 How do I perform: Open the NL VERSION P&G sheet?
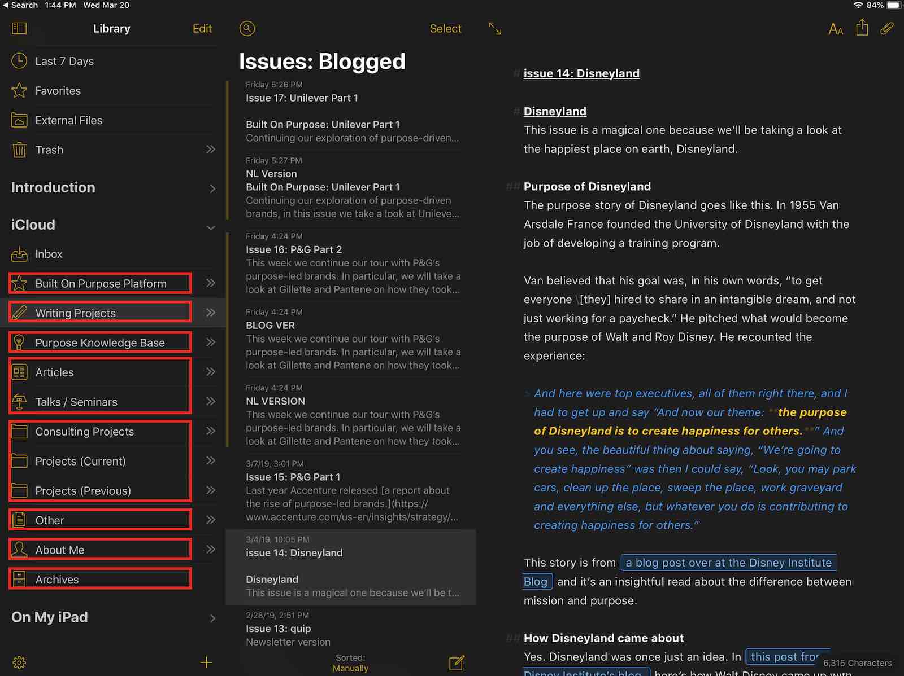[350, 415]
